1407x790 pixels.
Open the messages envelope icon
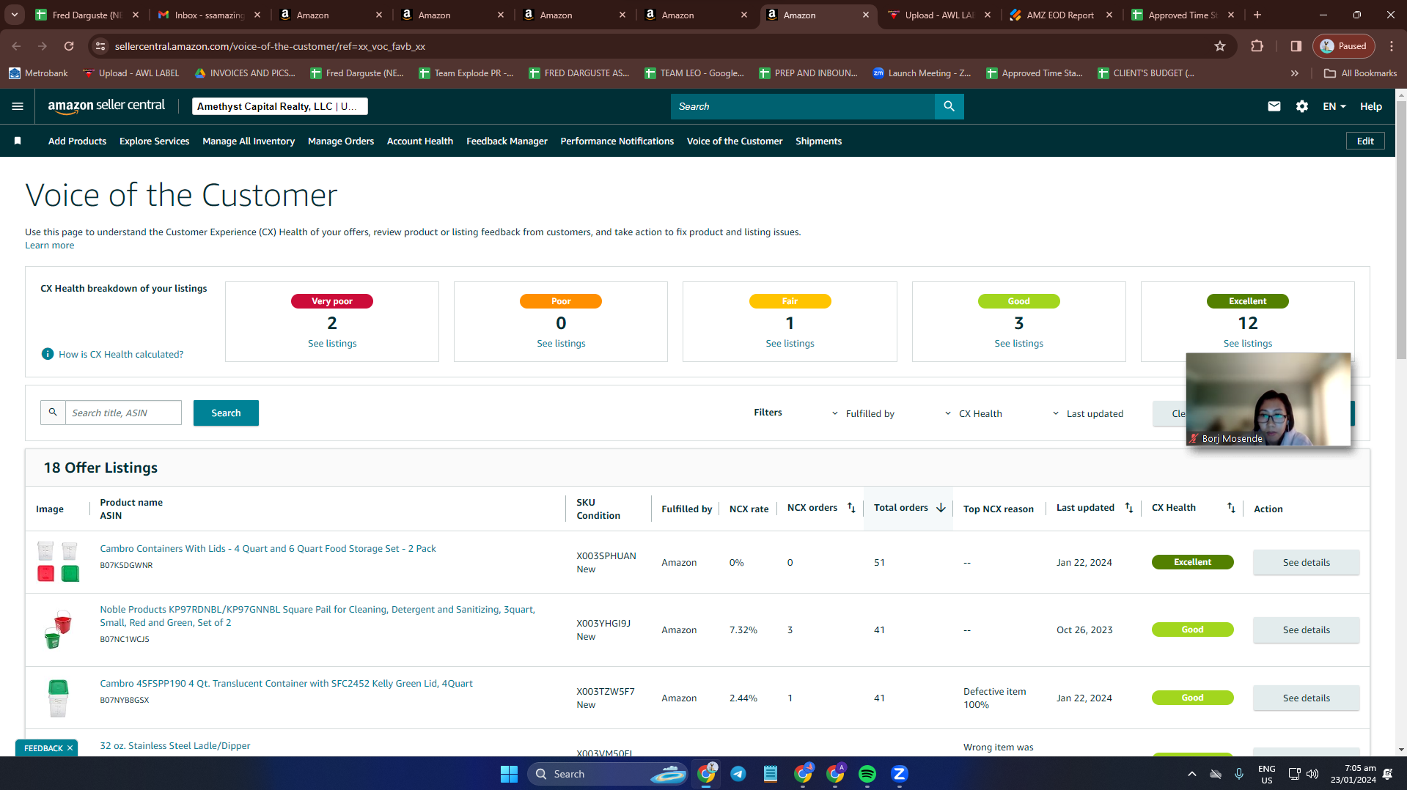click(1274, 106)
